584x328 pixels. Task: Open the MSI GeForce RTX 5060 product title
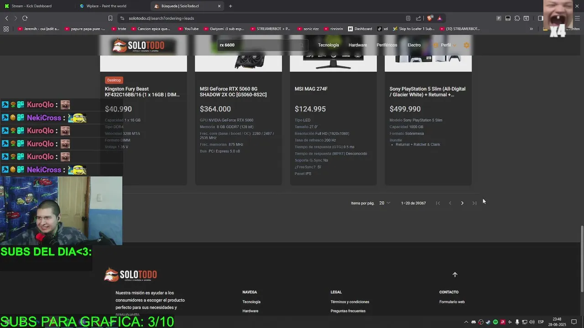pyautogui.click(x=233, y=92)
